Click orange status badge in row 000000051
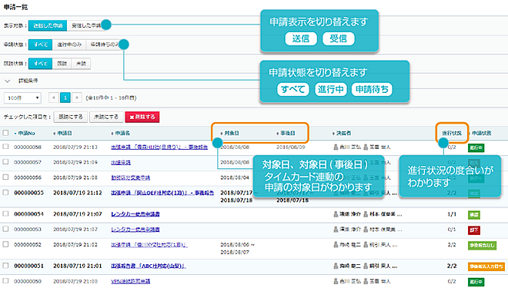 486,266
